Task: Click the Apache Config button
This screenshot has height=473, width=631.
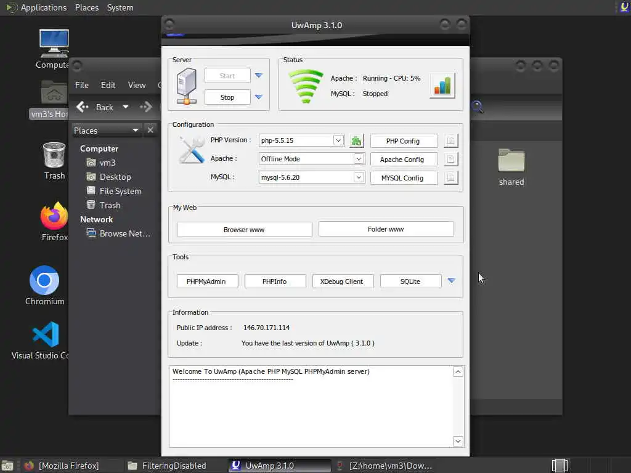Action: (404, 160)
